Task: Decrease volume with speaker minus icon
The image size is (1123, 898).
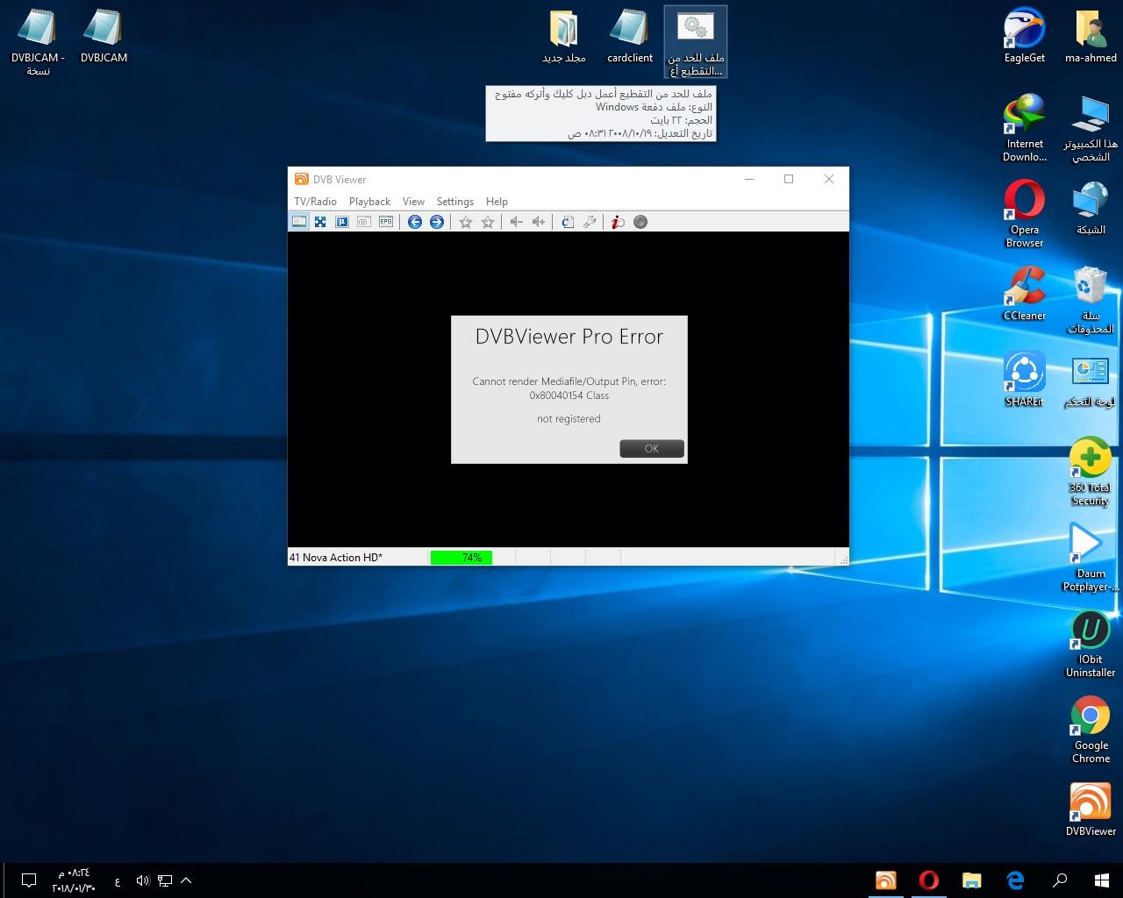Action: (517, 222)
